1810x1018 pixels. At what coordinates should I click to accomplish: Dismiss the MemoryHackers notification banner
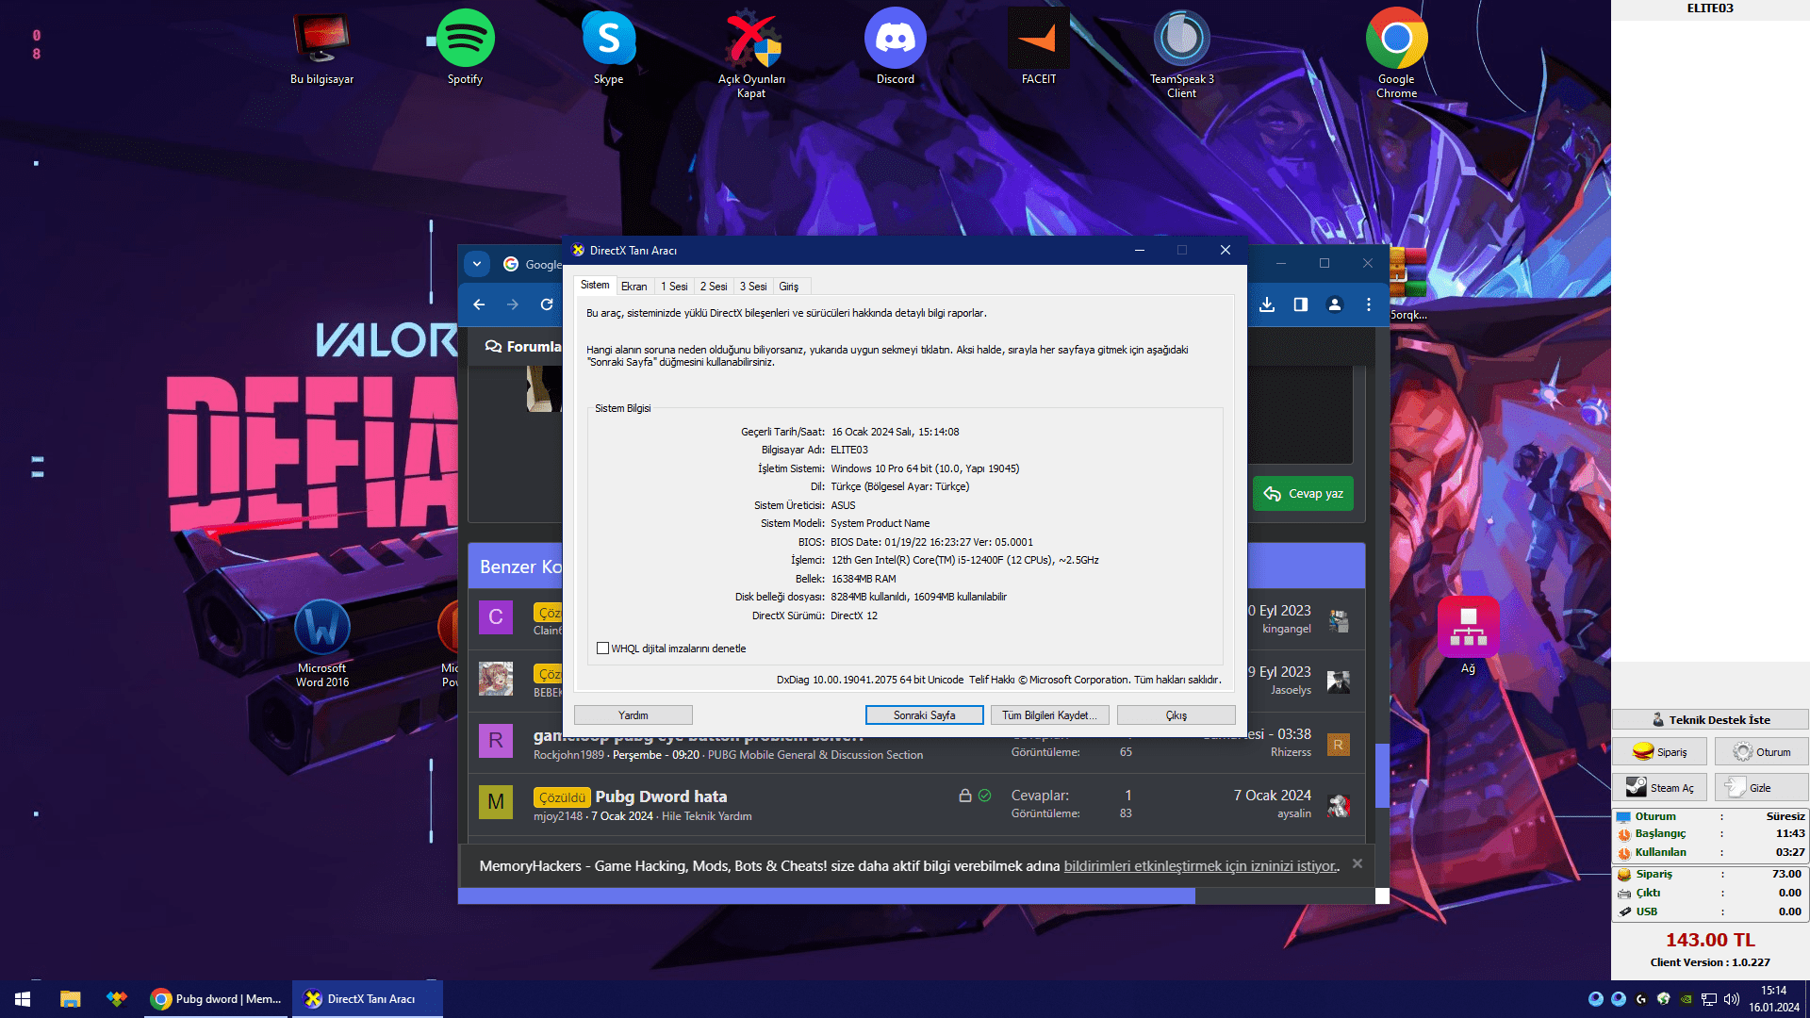click(1357, 863)
